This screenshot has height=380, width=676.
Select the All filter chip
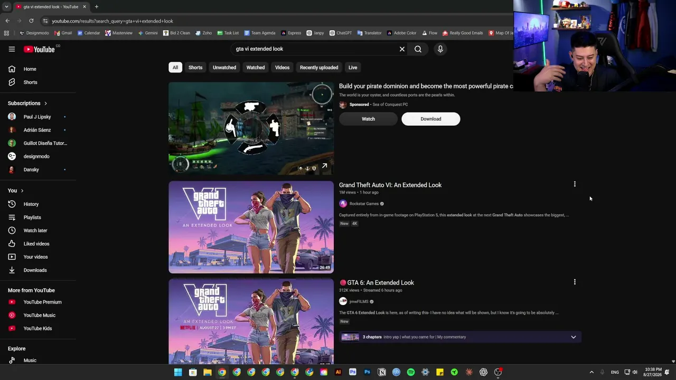click(175, 68)
